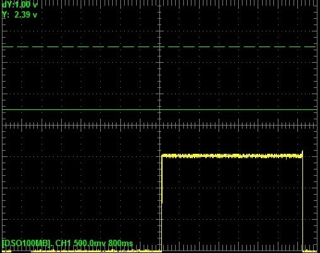Click the Y: 2.39 v cursor readout
320x253 pixels.
[20, 15]
